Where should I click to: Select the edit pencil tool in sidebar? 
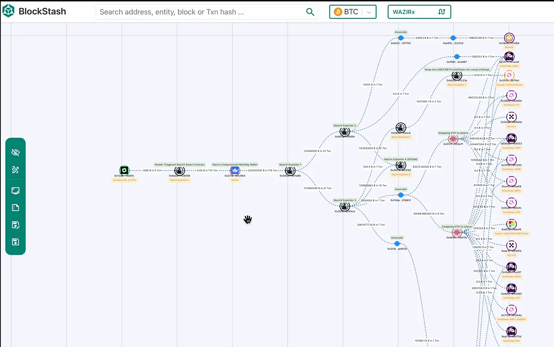click(16, 170)
